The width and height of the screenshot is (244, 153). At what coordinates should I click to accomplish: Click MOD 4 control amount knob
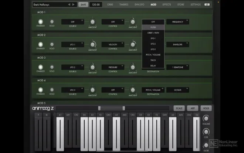[x=133, y=90]
